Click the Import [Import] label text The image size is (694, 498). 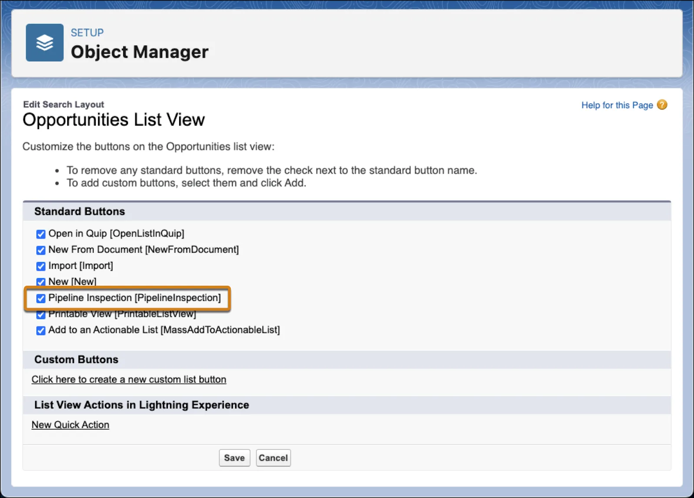click(x=81, y=266)
